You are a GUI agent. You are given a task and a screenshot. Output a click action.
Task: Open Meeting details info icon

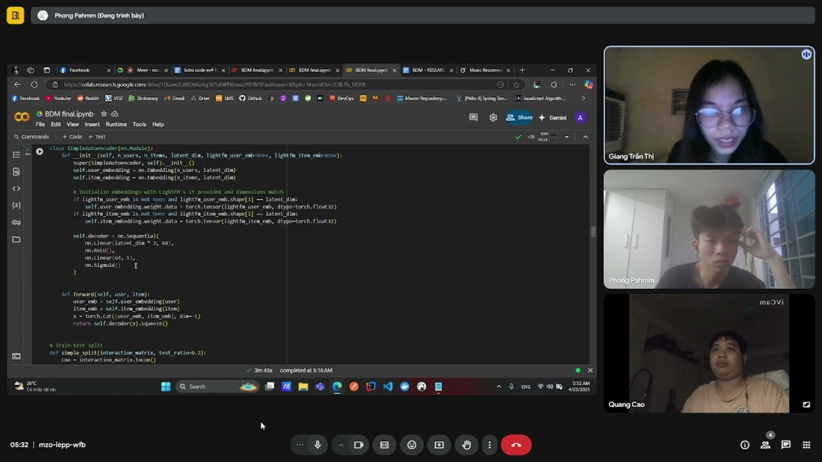click(x=745, y=445)
